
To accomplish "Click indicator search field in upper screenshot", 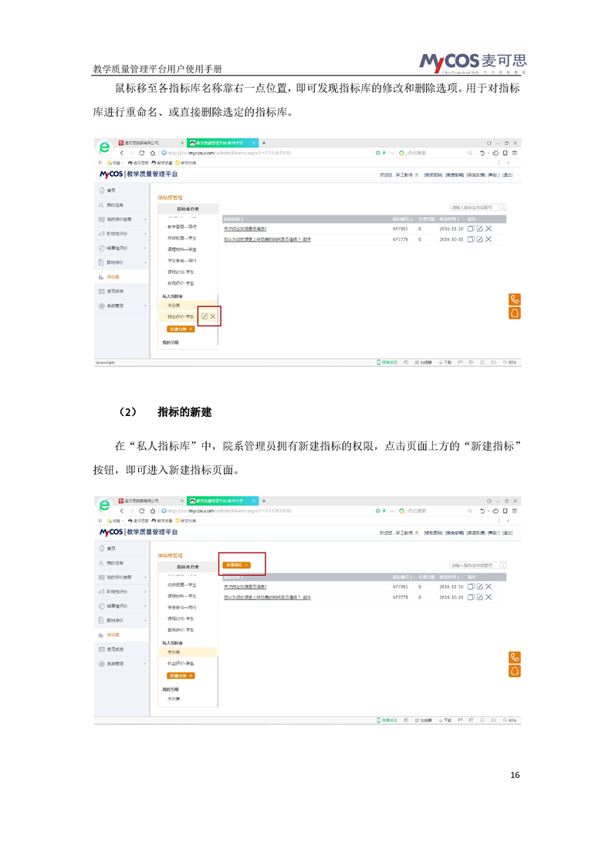I will pos(478,207).
